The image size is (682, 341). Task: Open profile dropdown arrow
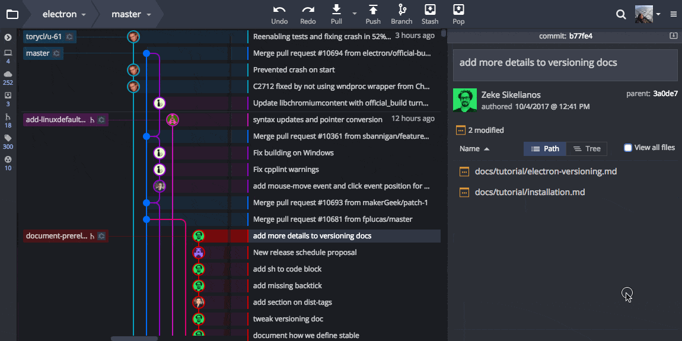click(x=658, y=14)
